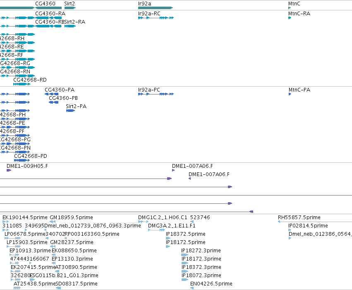
Task: Select the 523746 EST label
Action: [200, 217]
